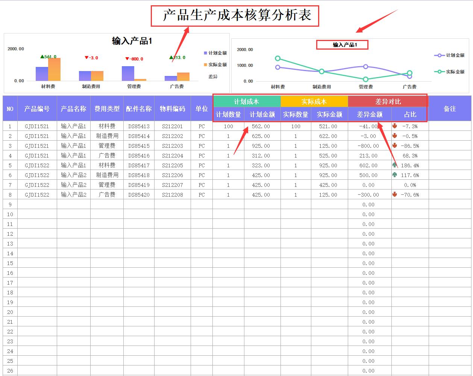Click the 实际成本 yellow header band
This screenshot has width=473, height=376.
(x=314, y=101)
